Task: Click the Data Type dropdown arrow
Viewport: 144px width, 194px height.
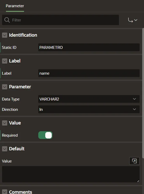Action: point(134,99)
